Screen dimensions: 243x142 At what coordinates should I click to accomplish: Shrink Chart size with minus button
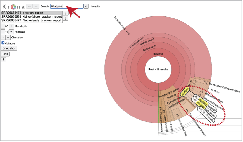[x=3, y=38]
